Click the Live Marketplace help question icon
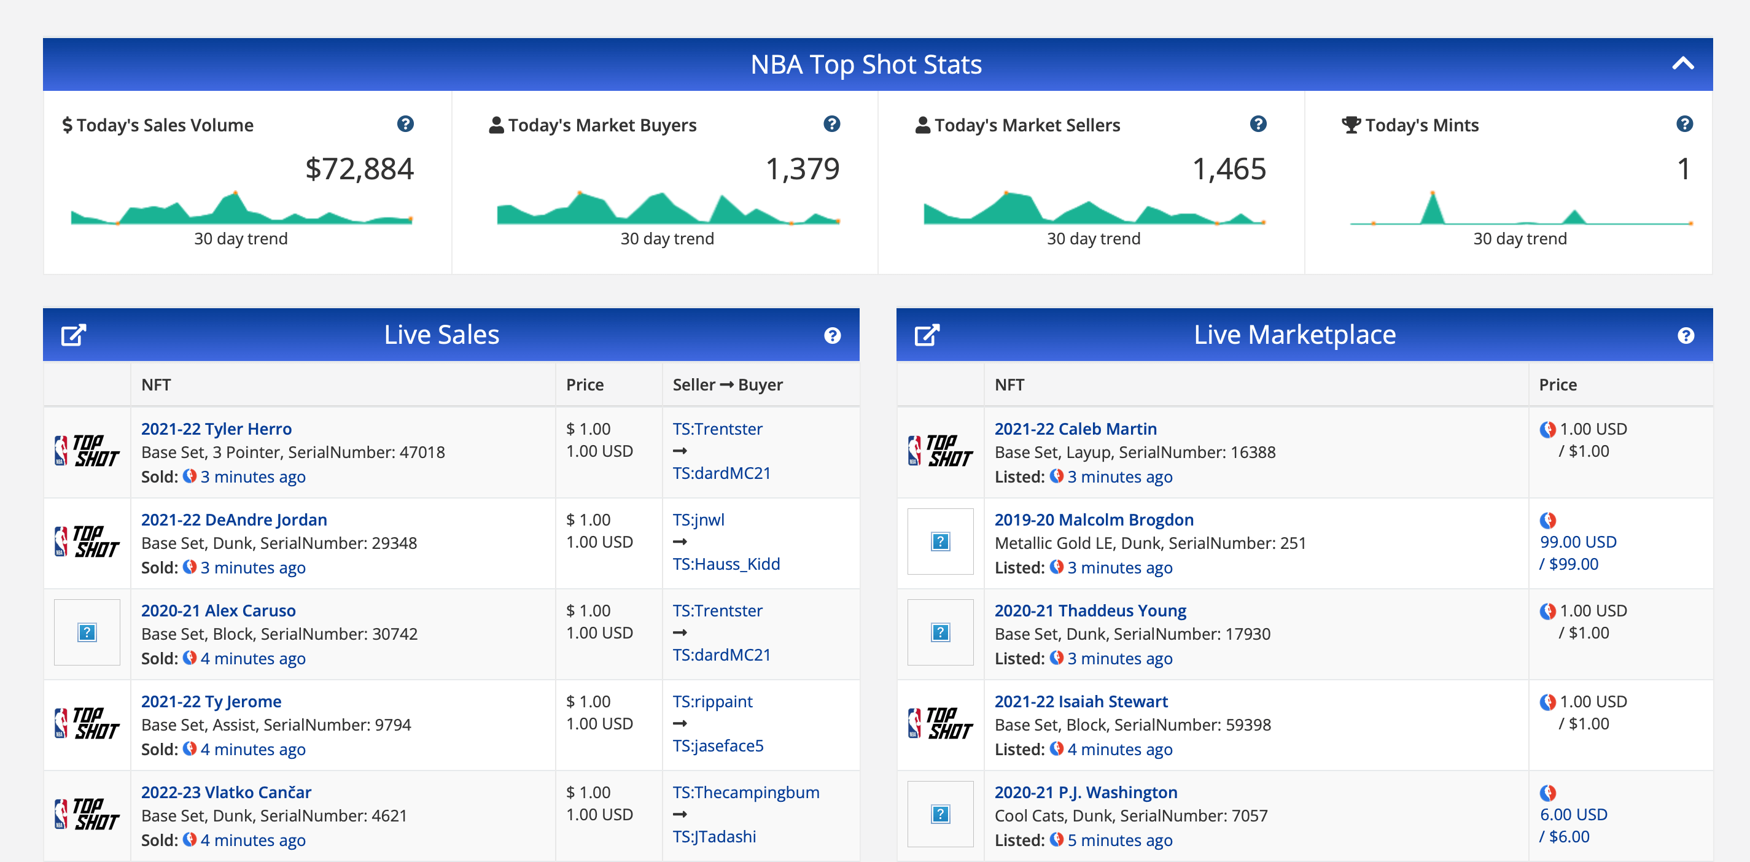 (x=1686, y=336)
